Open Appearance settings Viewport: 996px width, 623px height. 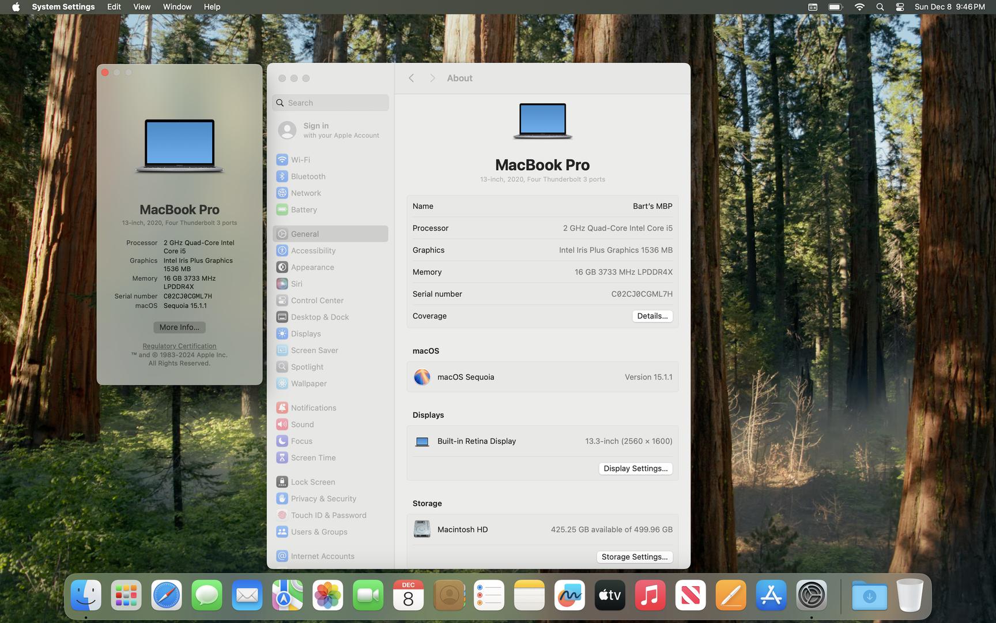click(330, 268)
